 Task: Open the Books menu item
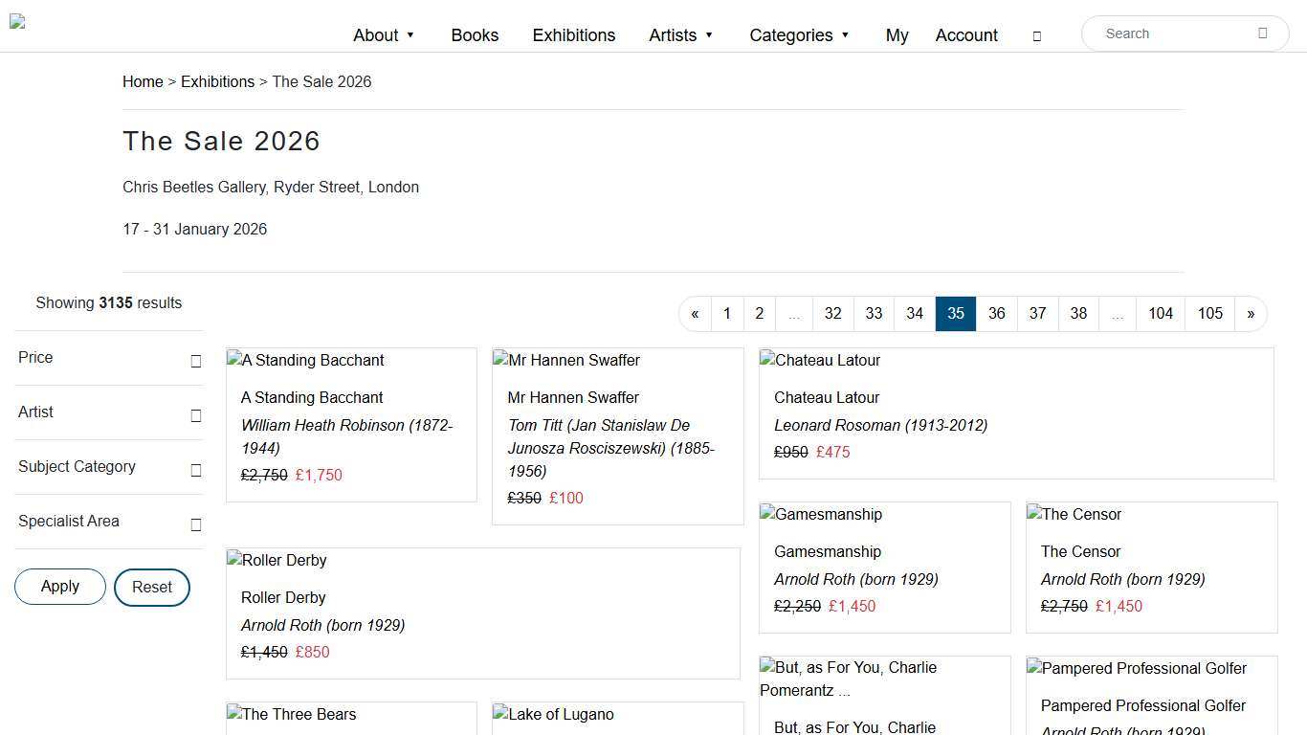click(x=475, y=35)
